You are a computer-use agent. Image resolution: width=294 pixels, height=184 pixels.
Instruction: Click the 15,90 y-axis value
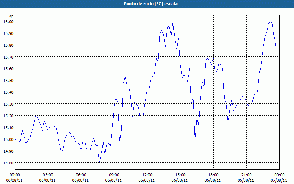pos(8,33)
